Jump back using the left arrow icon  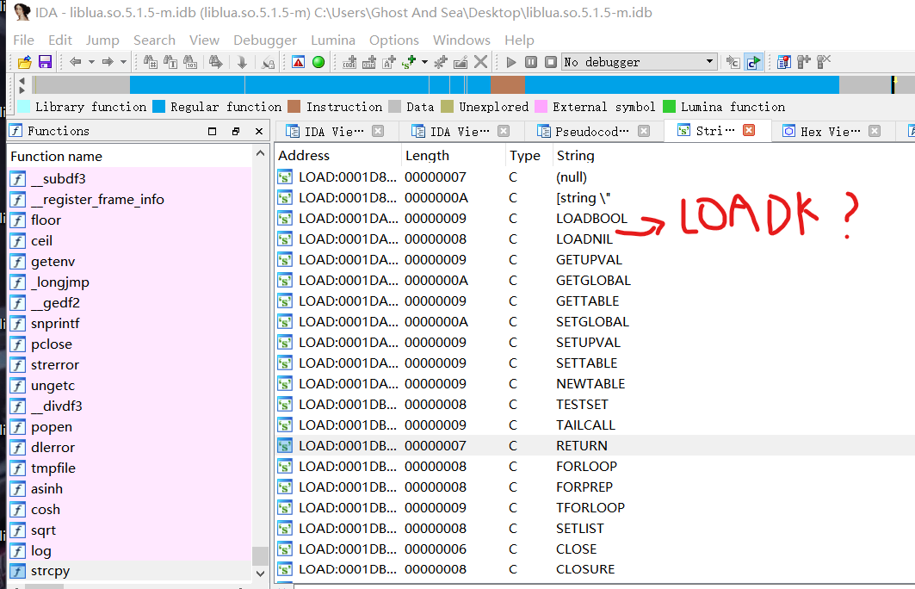click(x=76, y=62)
